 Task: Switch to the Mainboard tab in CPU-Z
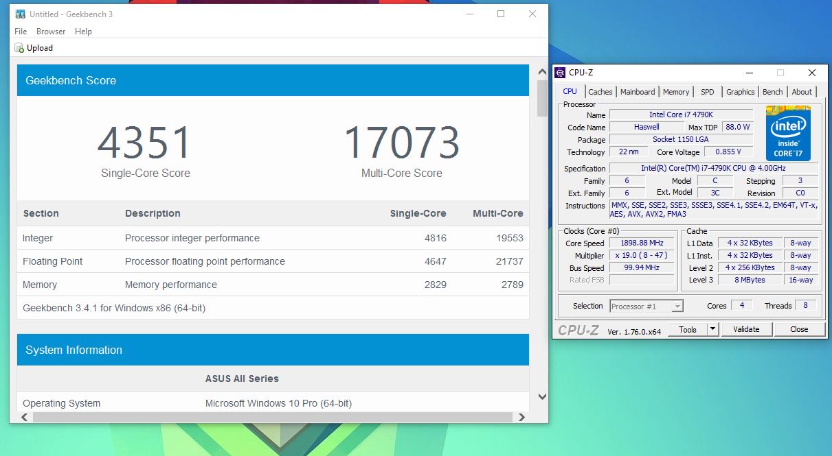click(x=638, y=92)
